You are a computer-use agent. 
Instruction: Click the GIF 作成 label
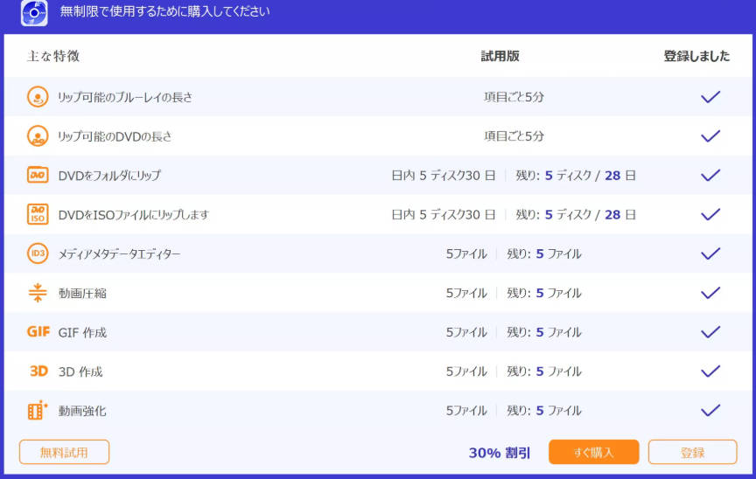[82, 332]
